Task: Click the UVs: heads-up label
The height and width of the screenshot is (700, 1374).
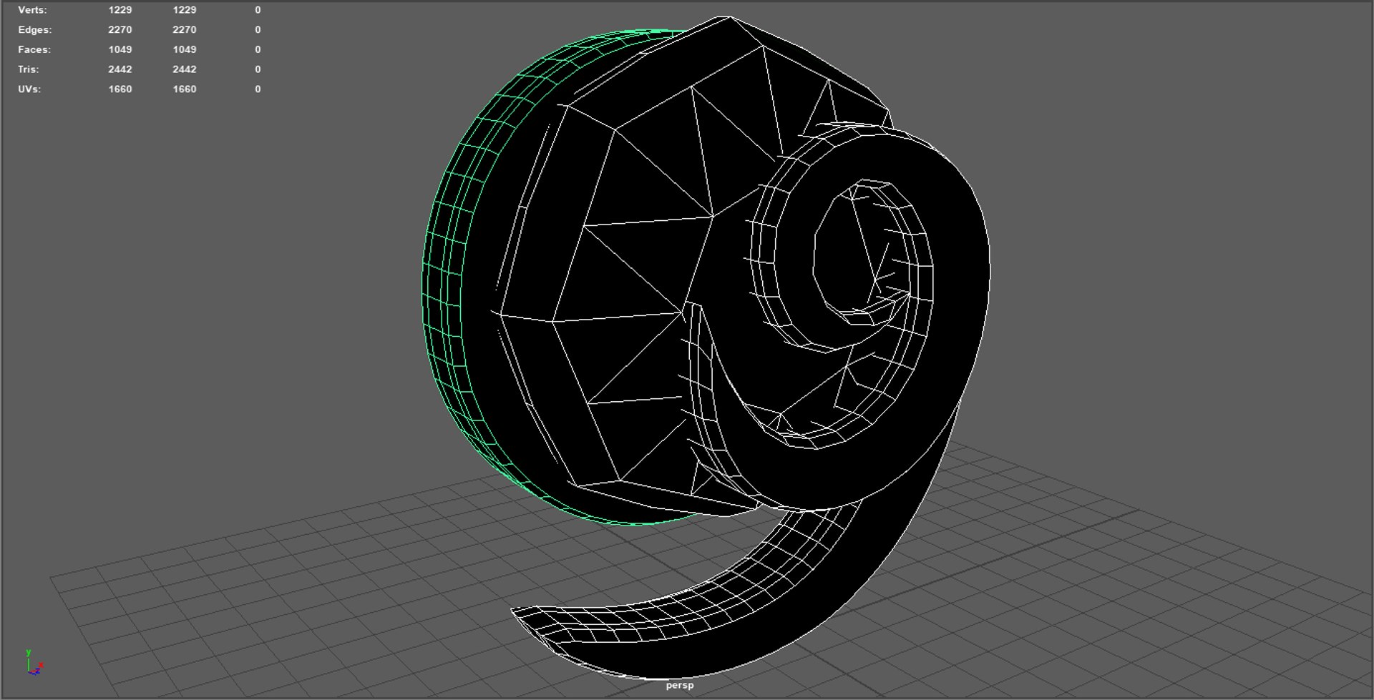Action: coord(29,89)
